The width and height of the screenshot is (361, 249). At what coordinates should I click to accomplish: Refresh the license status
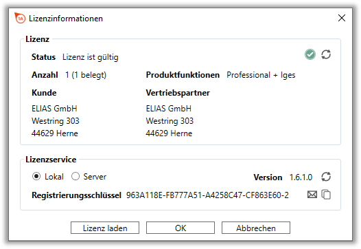(x=326, y=55)
